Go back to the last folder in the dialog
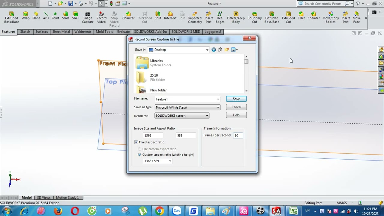Image resolution: width=384 pixels, height=216 pixels. click(x=214, y=50)
